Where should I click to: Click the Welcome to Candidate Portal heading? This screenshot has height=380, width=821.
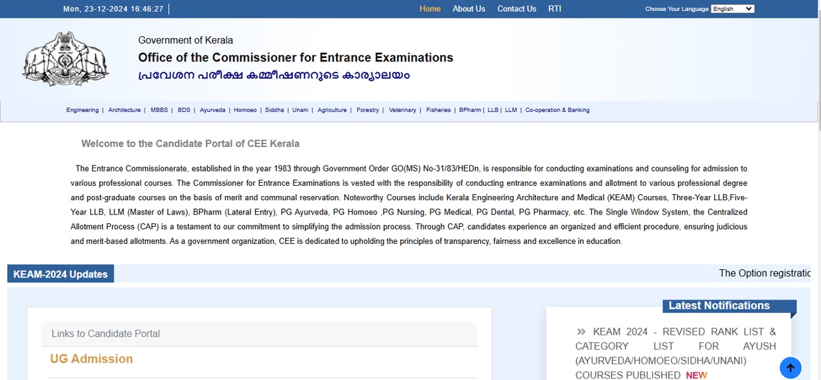point(190,144)
